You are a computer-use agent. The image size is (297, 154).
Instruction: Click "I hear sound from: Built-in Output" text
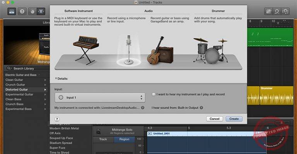click(x=175, y=108)
